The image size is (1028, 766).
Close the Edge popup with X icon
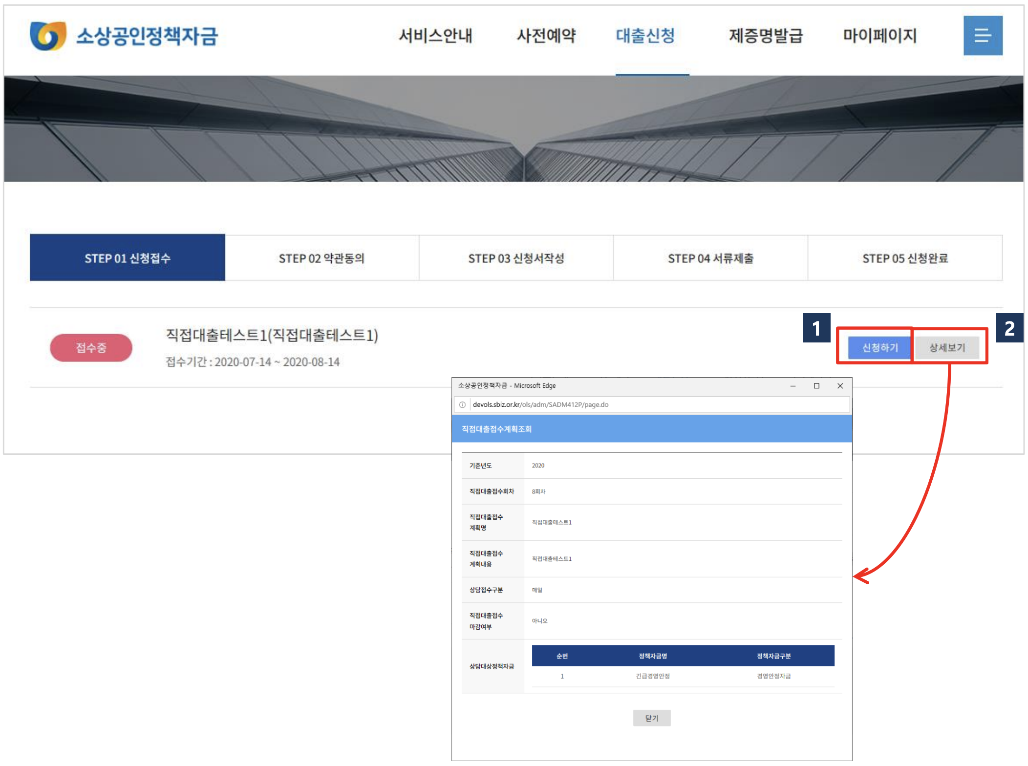point(840,386)
